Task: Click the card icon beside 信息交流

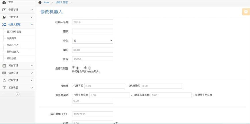Action: pos(4,73)
